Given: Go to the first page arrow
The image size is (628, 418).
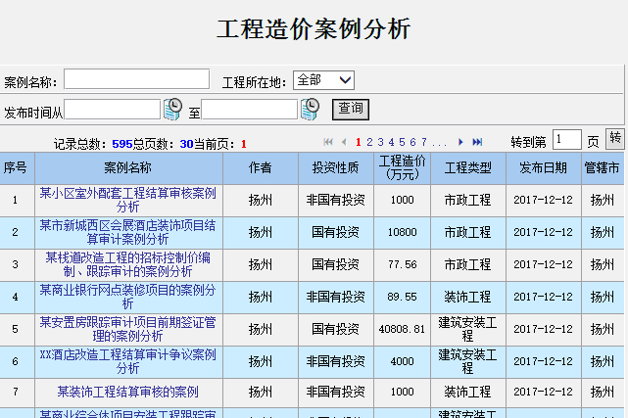Looking at the screenshot, I should coord(328,142).
